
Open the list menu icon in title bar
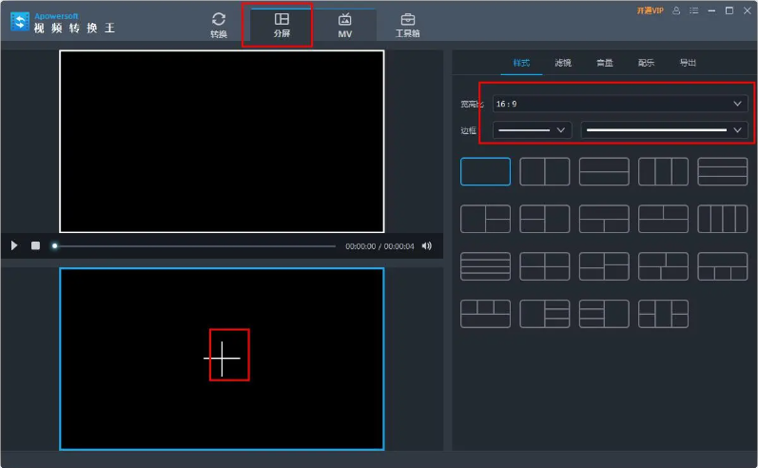(x=693, y=10)
